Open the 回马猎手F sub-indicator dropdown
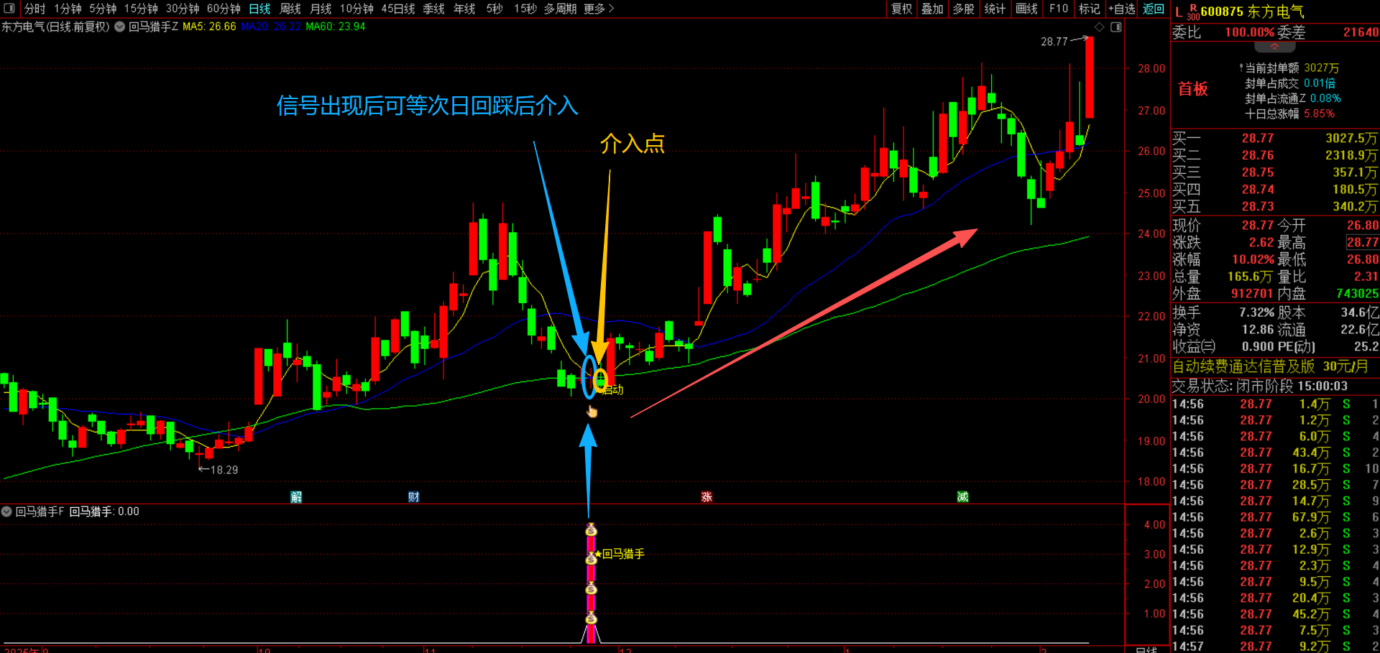The image size is (1380, 653). (6, 511)
